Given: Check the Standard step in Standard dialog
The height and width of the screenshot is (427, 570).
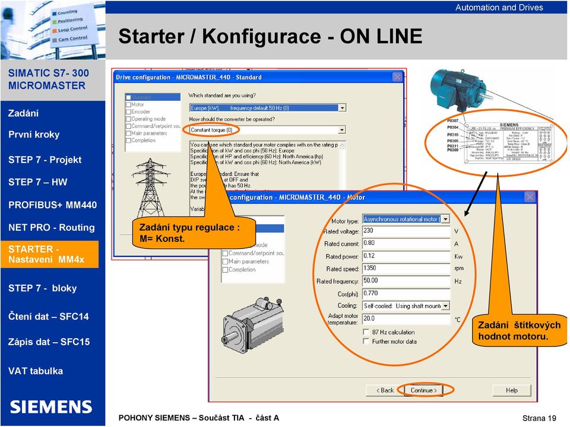Looking at the screenshot, I should click(128, 97).
